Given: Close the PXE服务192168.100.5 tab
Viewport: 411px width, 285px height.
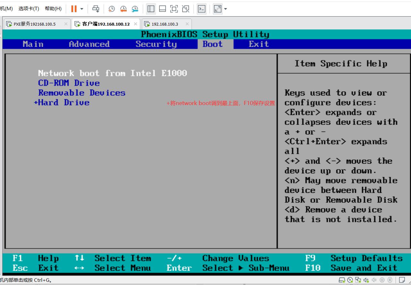Looking at the screenshot, I should (x=66, y=24).
